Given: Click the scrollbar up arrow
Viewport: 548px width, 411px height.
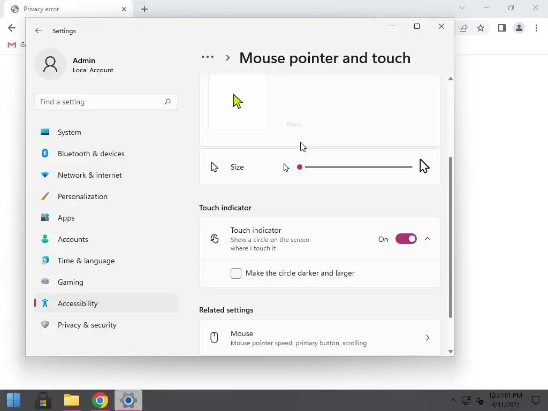Looking at the screenshot, I should click(451, 79).
